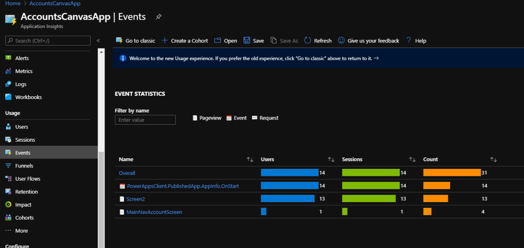Toggle the Request type filter

click(265, 118)
